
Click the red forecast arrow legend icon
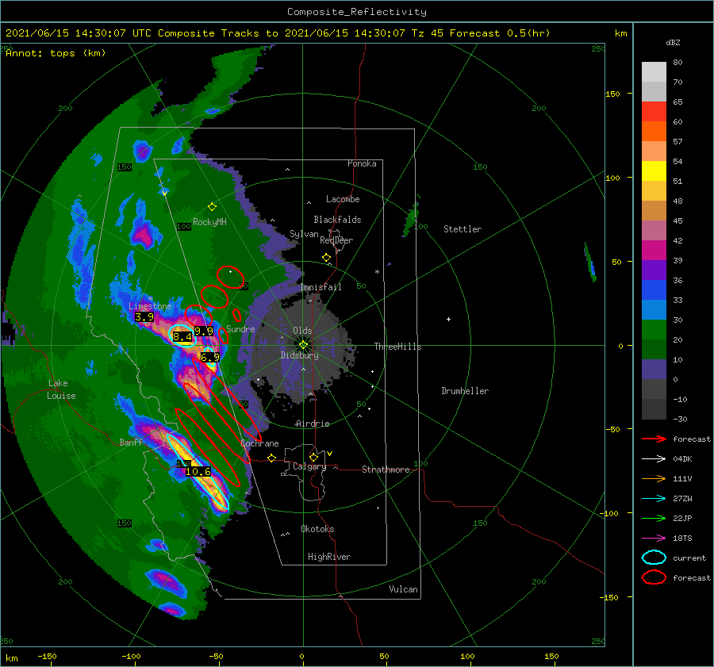pos(654,439)
